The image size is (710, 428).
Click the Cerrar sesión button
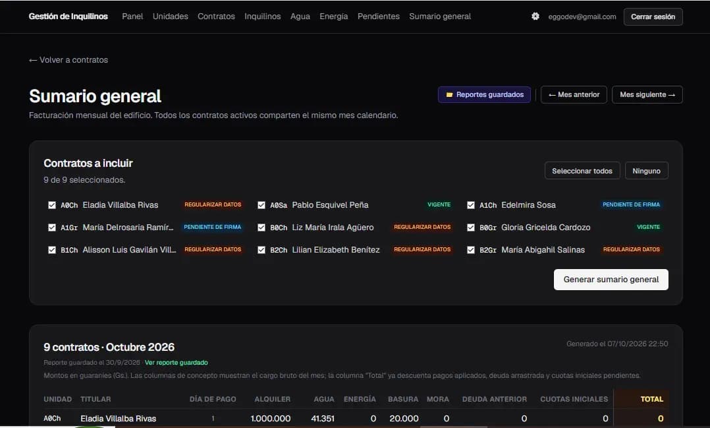653,16
